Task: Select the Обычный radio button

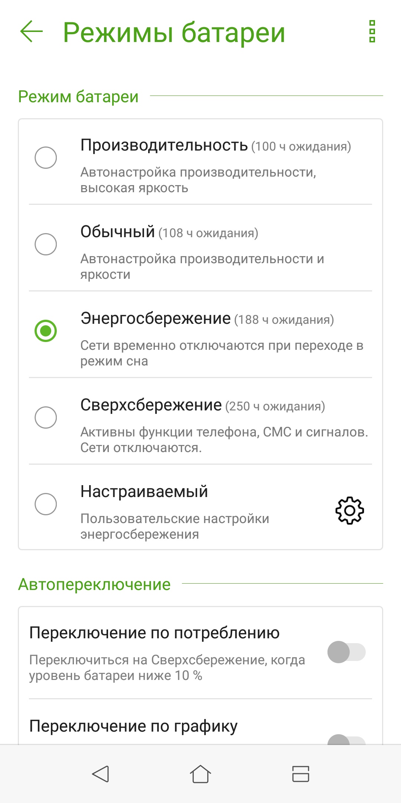Action: (x=46, y=244)
